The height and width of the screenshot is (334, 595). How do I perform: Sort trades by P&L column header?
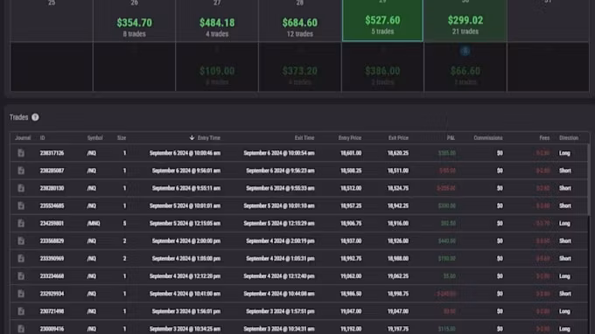pos(451,138)
